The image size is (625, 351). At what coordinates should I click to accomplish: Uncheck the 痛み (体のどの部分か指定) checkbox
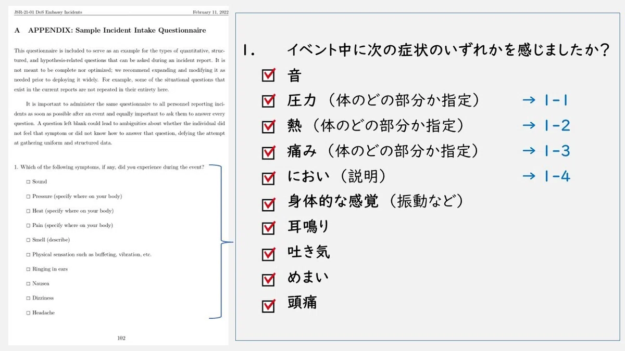point(268,152)
